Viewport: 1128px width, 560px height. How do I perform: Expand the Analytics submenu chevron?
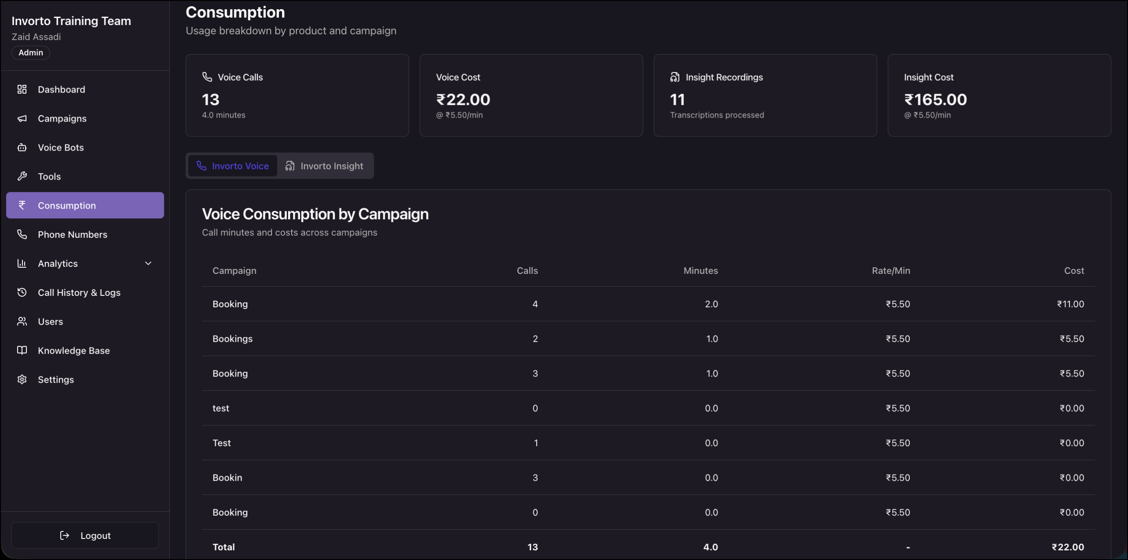coord(148,263)
